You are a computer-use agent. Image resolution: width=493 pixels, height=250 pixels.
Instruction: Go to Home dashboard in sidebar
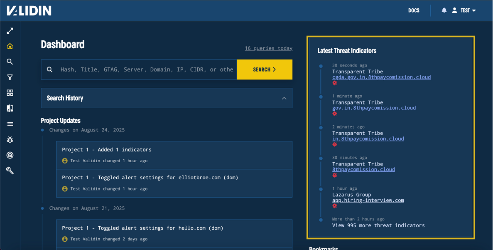10,46
